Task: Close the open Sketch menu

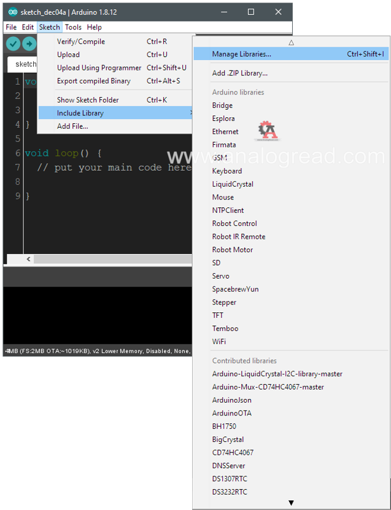Action: point(50,28)
